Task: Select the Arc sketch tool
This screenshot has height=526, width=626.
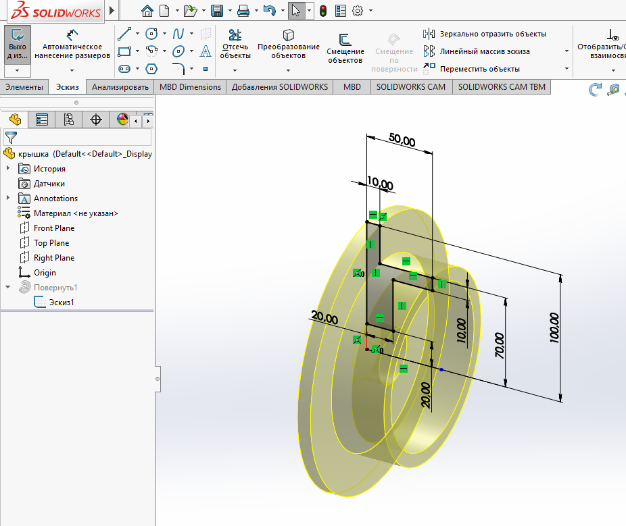Action: (x=151, y=51)
